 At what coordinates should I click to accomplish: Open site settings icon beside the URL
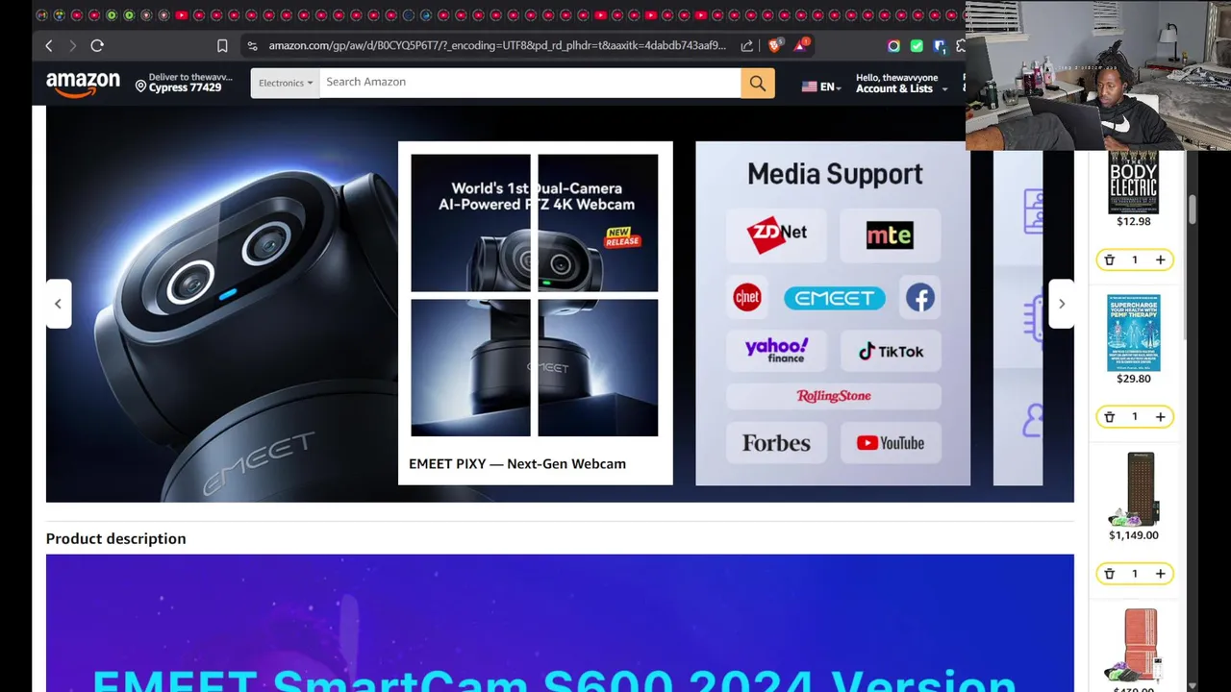(x=252, y=45)
